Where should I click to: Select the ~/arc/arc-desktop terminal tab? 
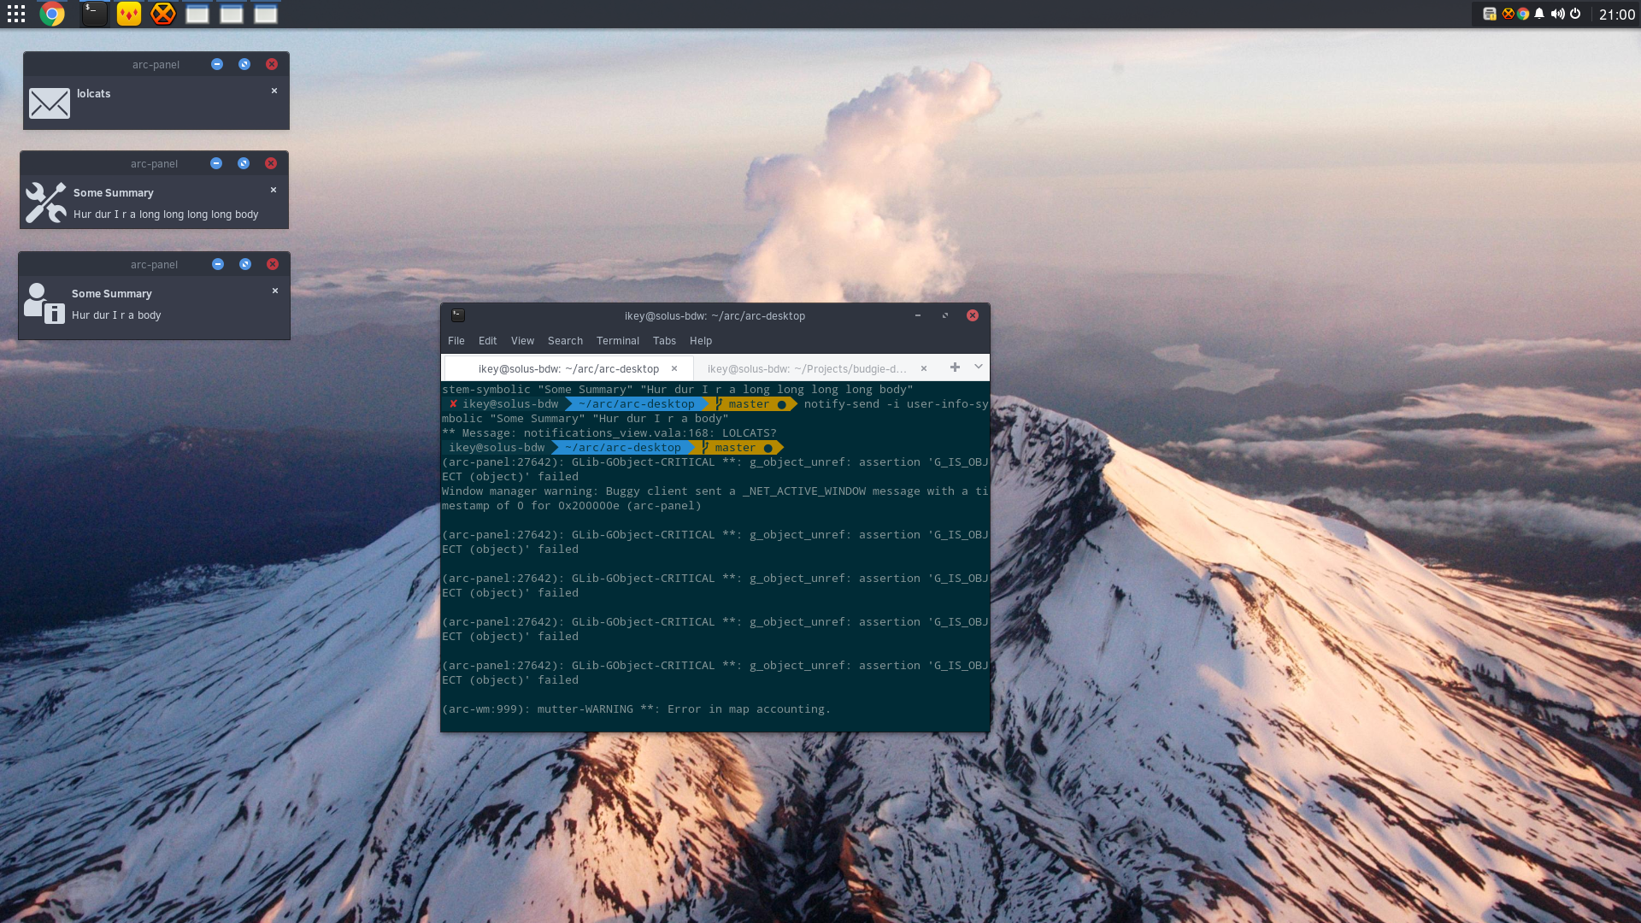[568, 369]
